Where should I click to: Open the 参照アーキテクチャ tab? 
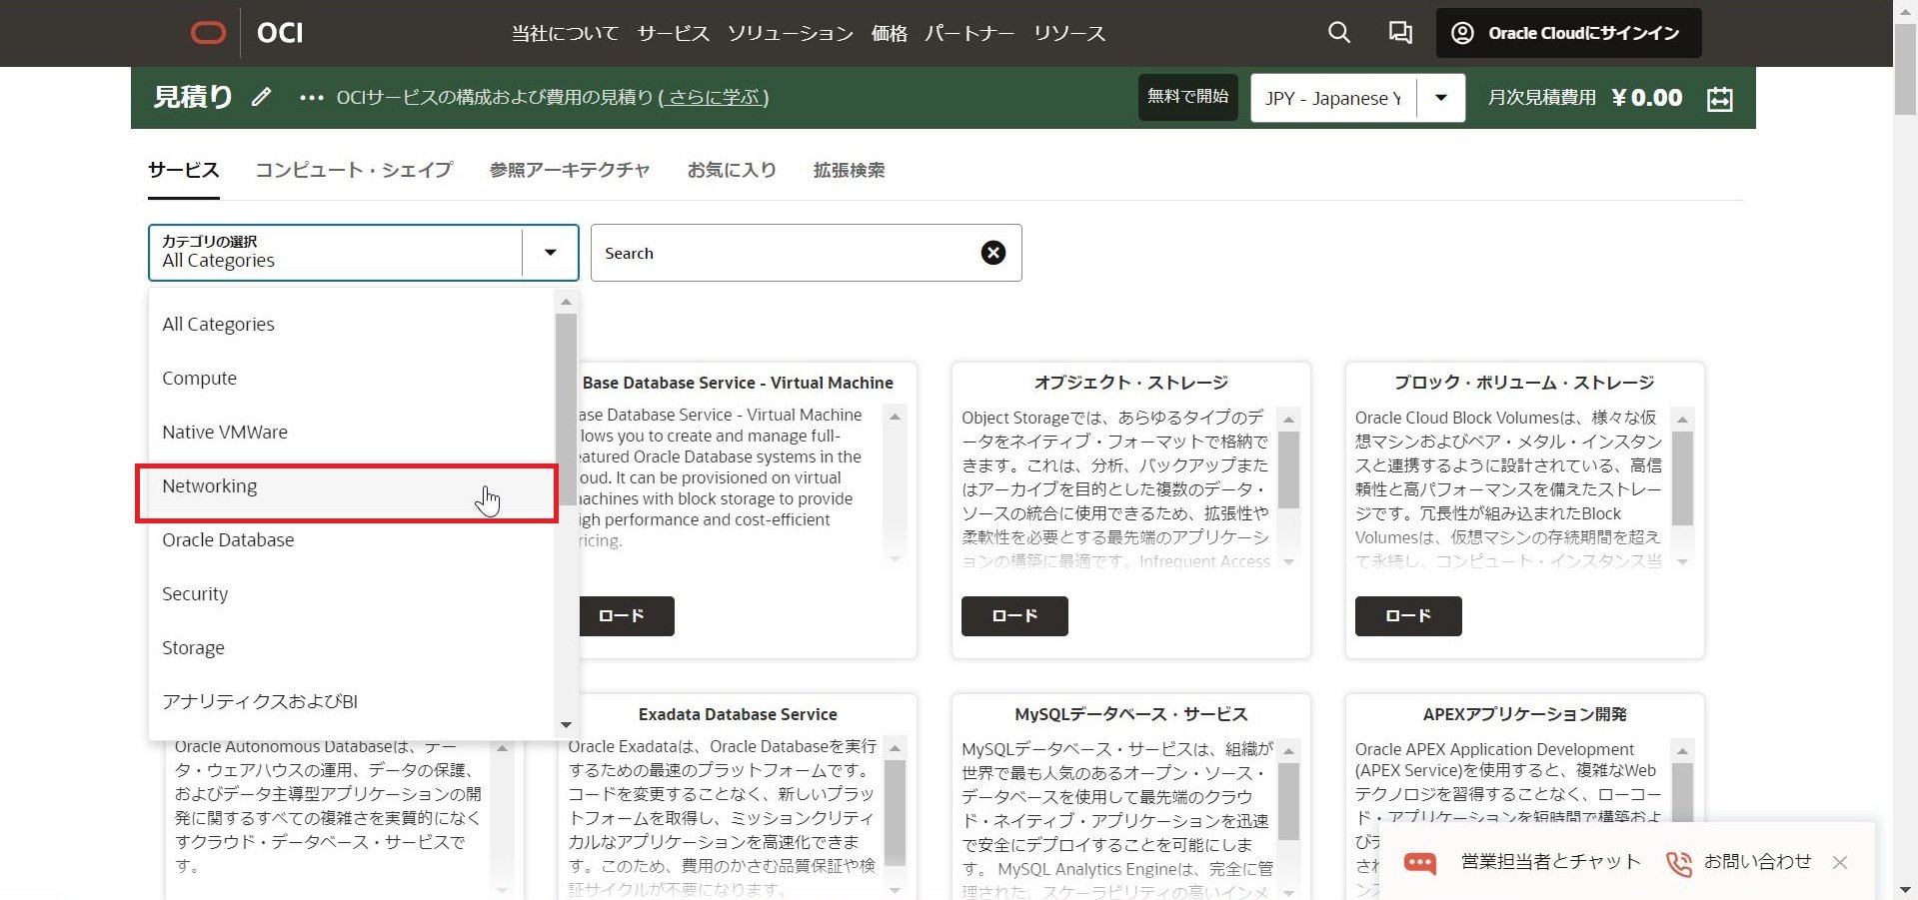point(569,170)
